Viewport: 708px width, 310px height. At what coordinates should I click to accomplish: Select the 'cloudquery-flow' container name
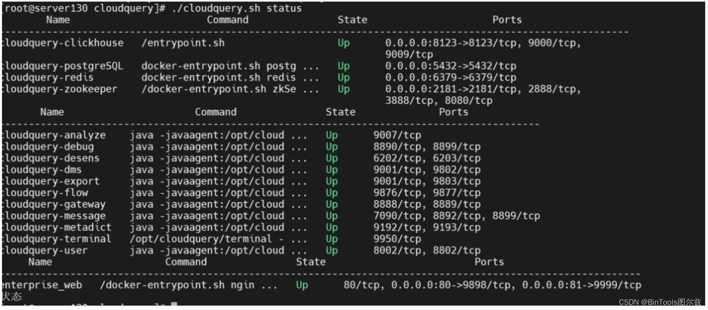[x=45, y=193]
